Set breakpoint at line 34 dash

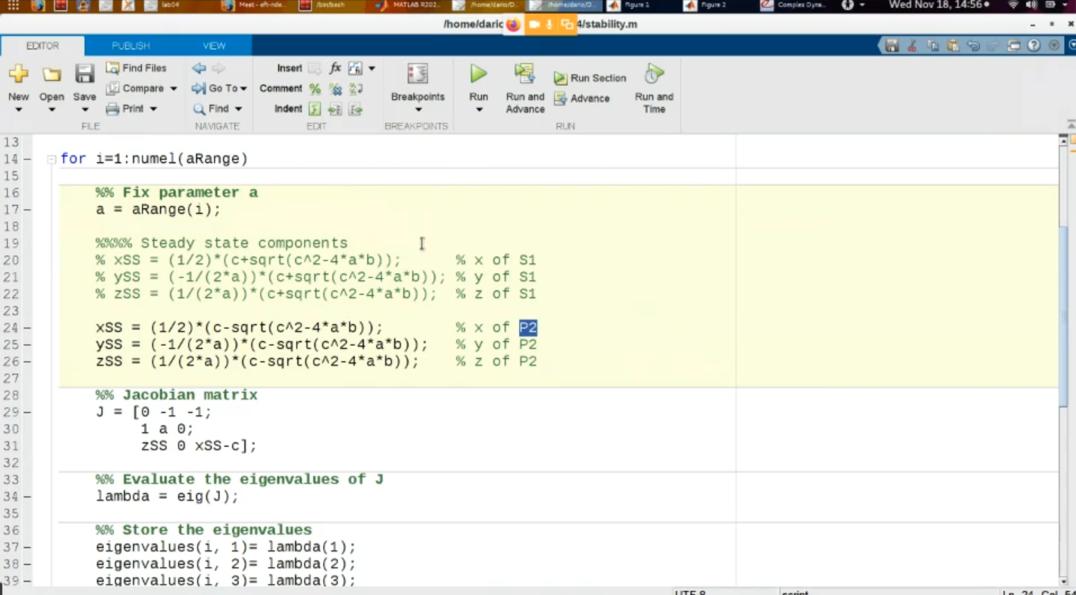coord(27,497)
